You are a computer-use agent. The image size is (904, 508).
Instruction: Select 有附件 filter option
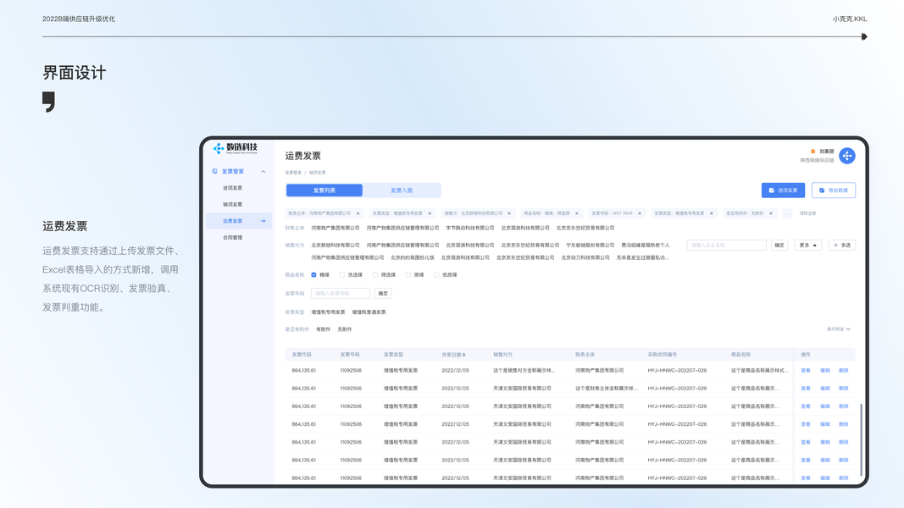tap(324, 329)
